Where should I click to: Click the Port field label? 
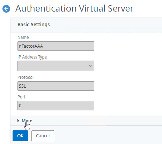coord(21,97)
